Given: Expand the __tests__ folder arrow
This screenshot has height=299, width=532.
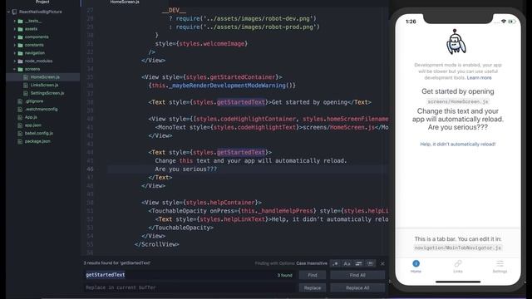Looking at the screenshot, I should click(15, 21).
